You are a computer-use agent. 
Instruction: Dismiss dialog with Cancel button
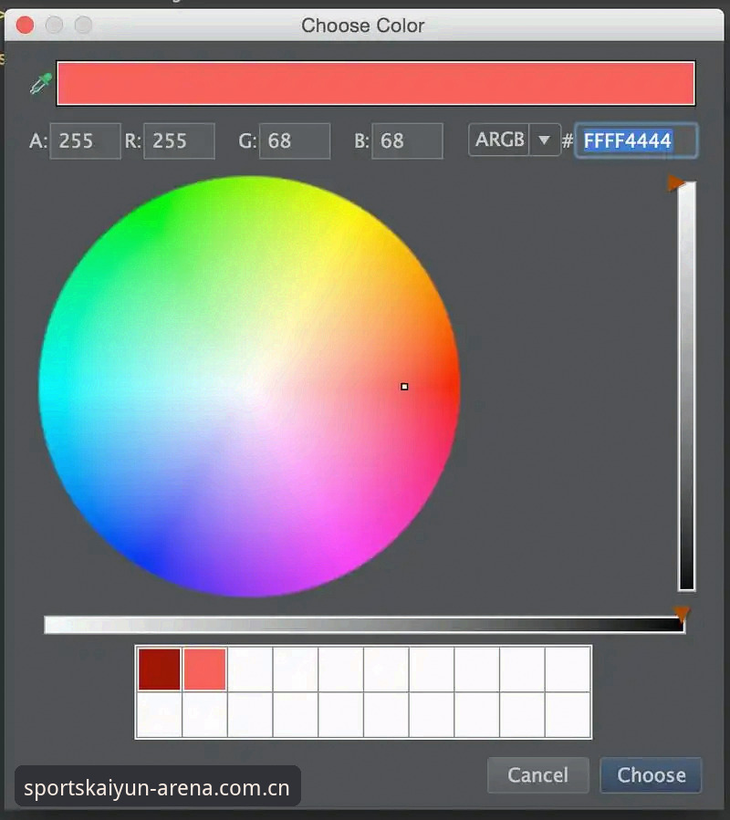538,775
